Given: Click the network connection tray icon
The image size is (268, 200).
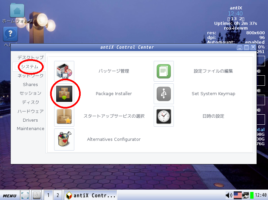Looking at the screenshot, I should point(245,195).
